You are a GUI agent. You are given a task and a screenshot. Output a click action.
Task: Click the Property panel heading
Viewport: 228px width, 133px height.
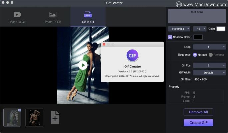coord(174,86)
